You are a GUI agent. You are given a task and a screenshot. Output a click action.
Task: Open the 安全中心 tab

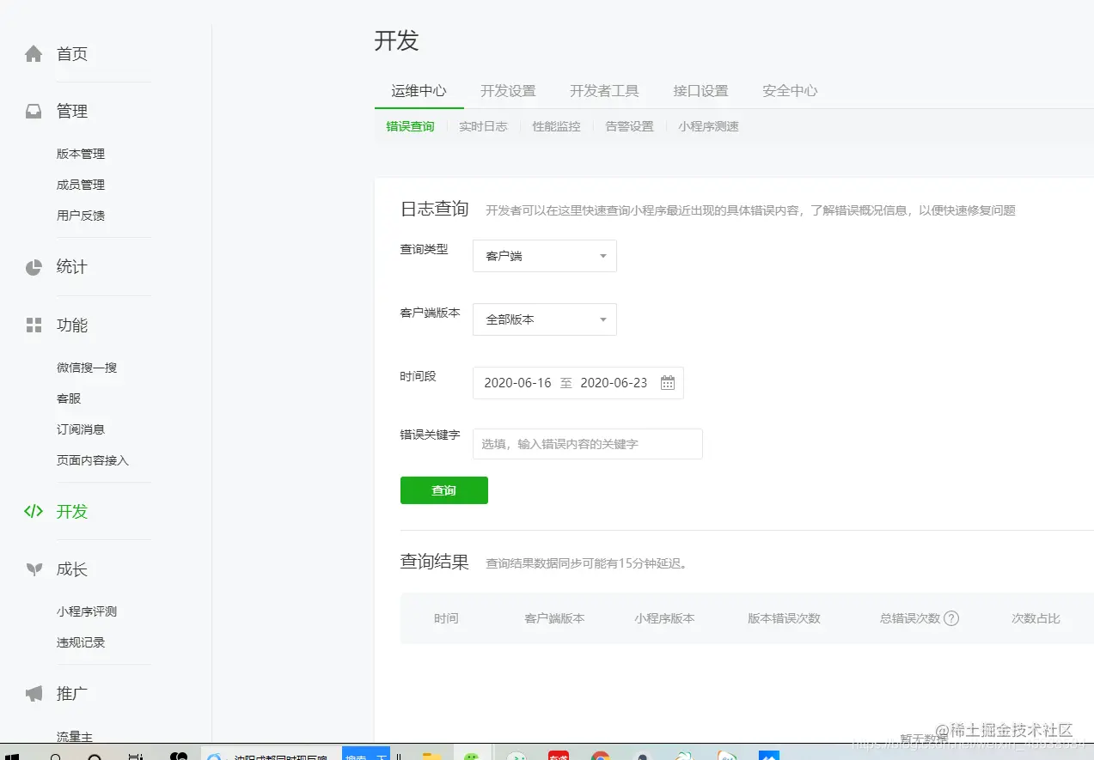click(788, 89)
